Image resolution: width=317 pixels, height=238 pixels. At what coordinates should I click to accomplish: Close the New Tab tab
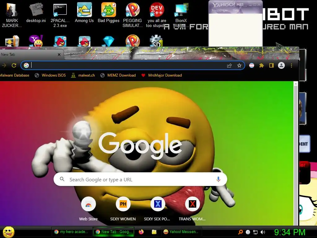pyautogui.click(x=59, y=55)
